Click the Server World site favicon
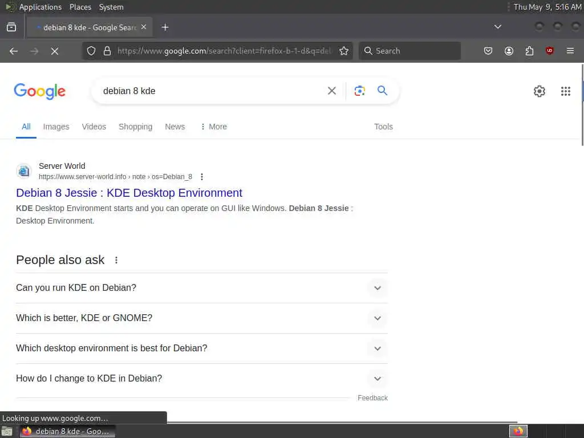This screenshot has height=438, width=584. coord(24,171)
